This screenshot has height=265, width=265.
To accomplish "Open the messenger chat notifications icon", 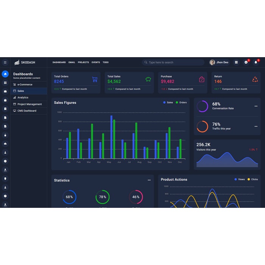I will pyautogui.click(x=246, y=62).
